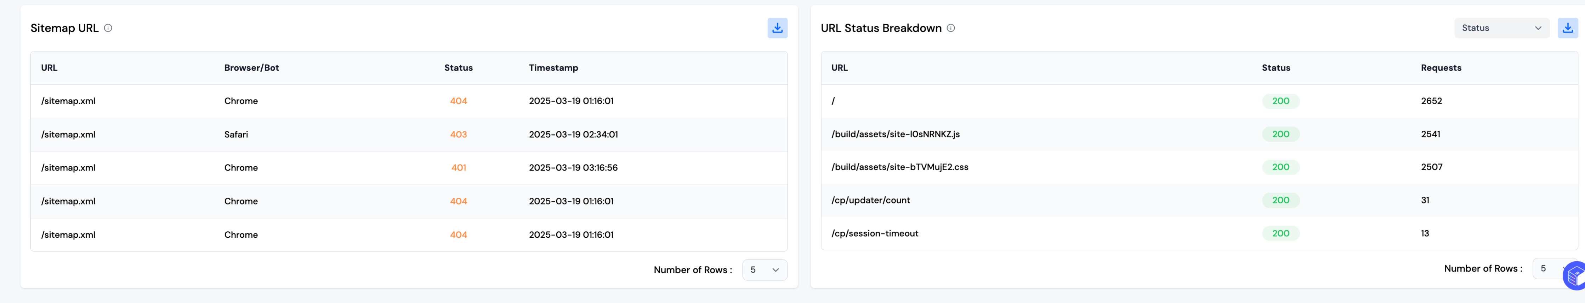Download the URL Status Breakdown data

point(1567,28)
